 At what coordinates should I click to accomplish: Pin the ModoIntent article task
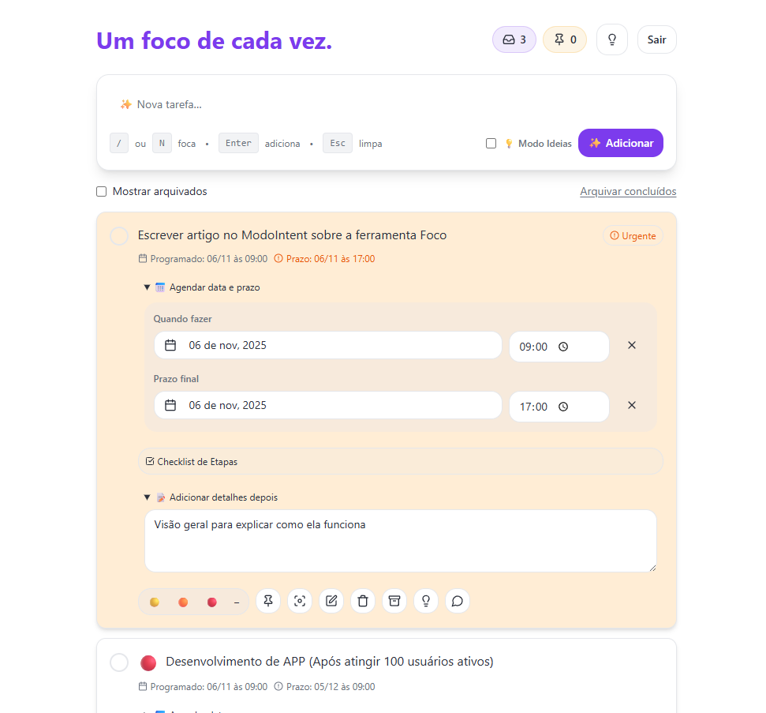[x=267, y=601]
